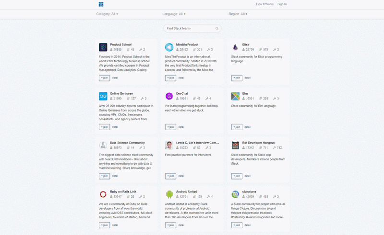Focus the Find Slack teams search field
The height and width of the screenshot is (235, 384).
[x=192, y=28]
